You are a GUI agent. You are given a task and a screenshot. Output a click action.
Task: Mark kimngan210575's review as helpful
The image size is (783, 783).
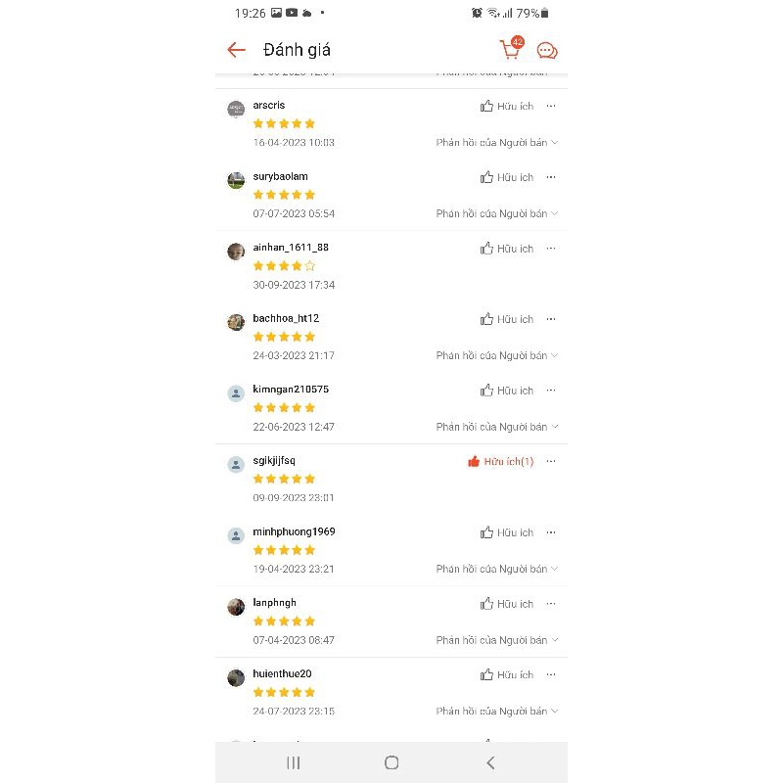[x=507, y=391]
